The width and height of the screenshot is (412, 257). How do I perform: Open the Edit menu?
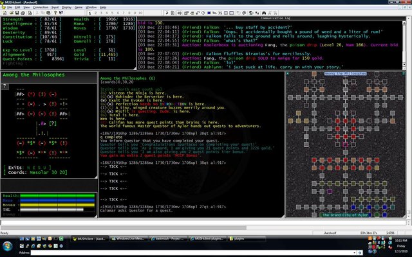click(x=17, y=7)
